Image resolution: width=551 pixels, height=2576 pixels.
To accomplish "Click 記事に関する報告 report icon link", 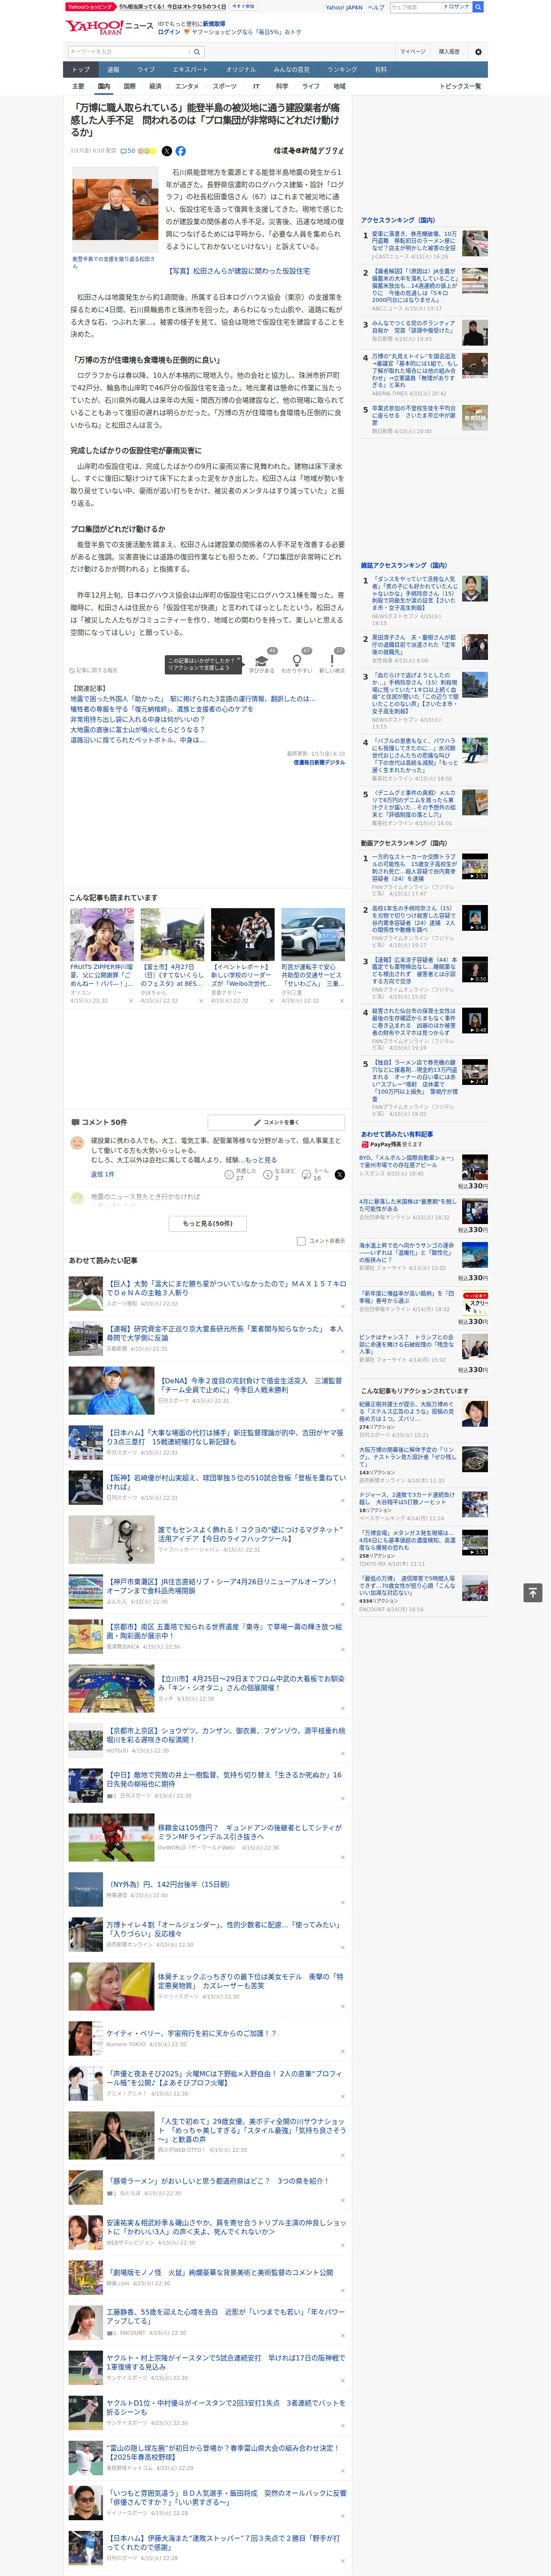I will 93,670.
